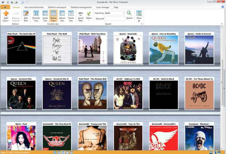Click status bar tracks view icon
The height and width of the screenshot is (154, 226).
click(71, 153)
